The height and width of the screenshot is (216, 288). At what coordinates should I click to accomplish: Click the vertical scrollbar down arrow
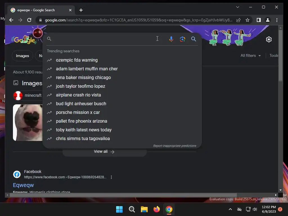point(280,190)
